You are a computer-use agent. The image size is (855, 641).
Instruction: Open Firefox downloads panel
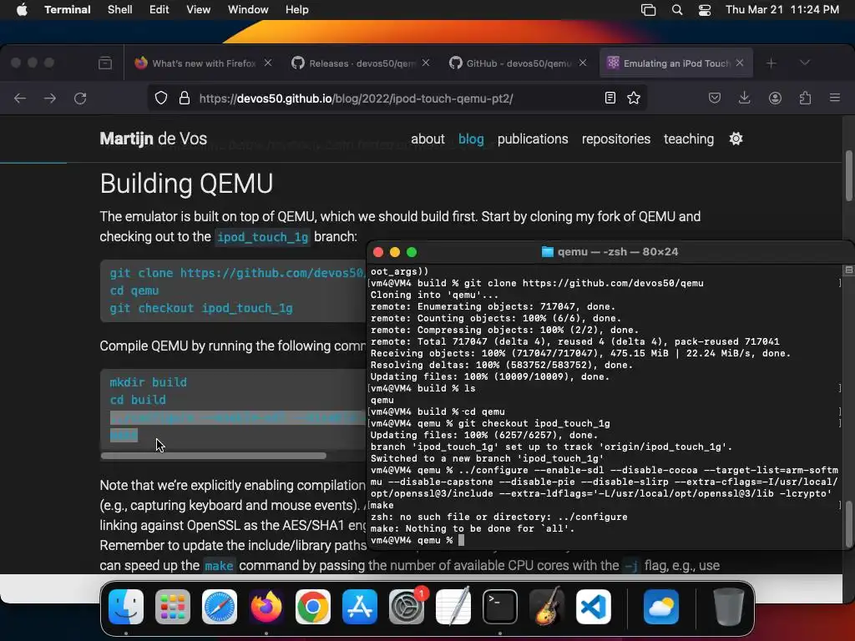[x=744, y=98]
